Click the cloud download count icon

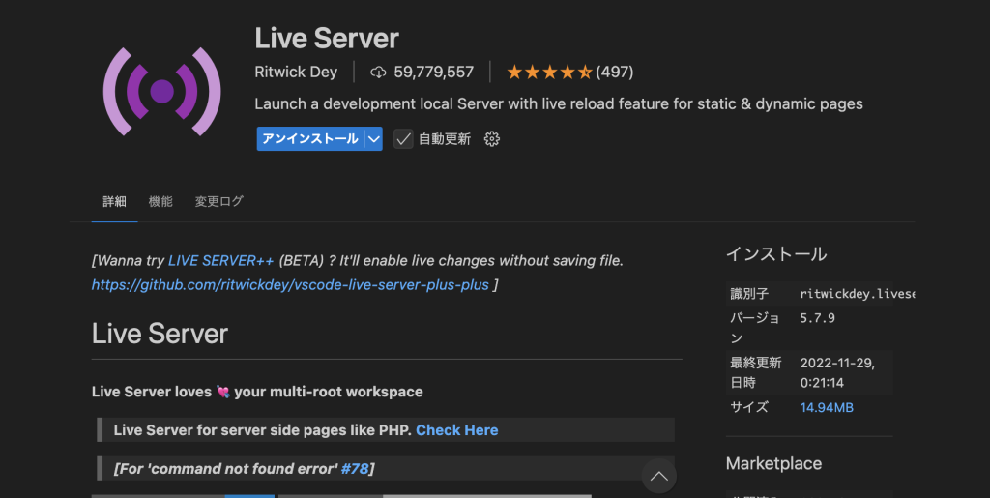pyautogui.click(x=378, y=72)
